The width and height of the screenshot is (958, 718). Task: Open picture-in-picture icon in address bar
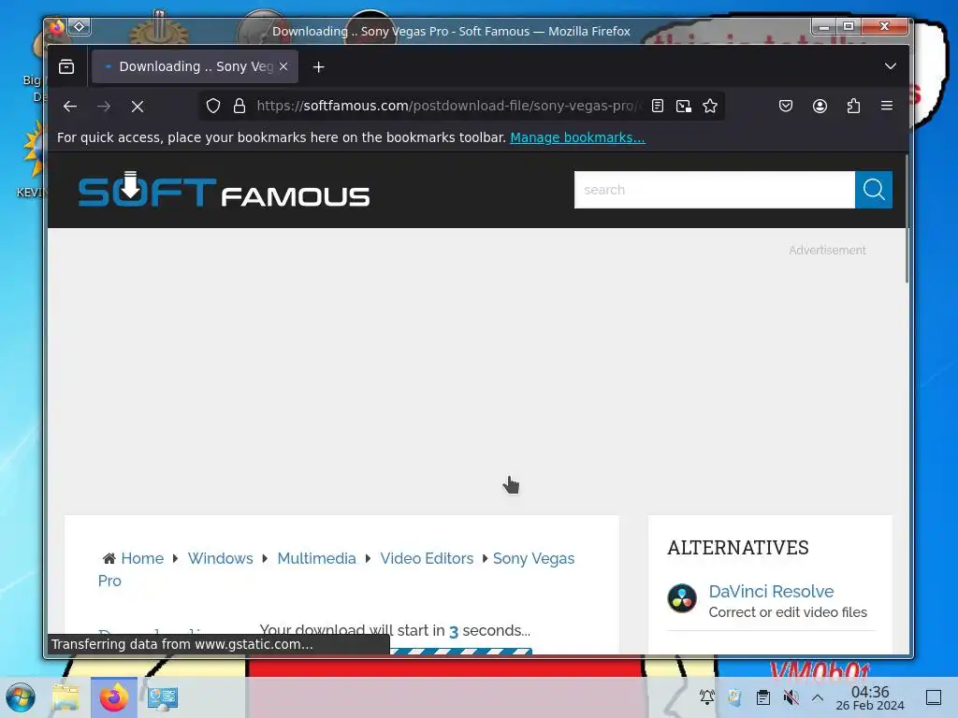[684, 107]
